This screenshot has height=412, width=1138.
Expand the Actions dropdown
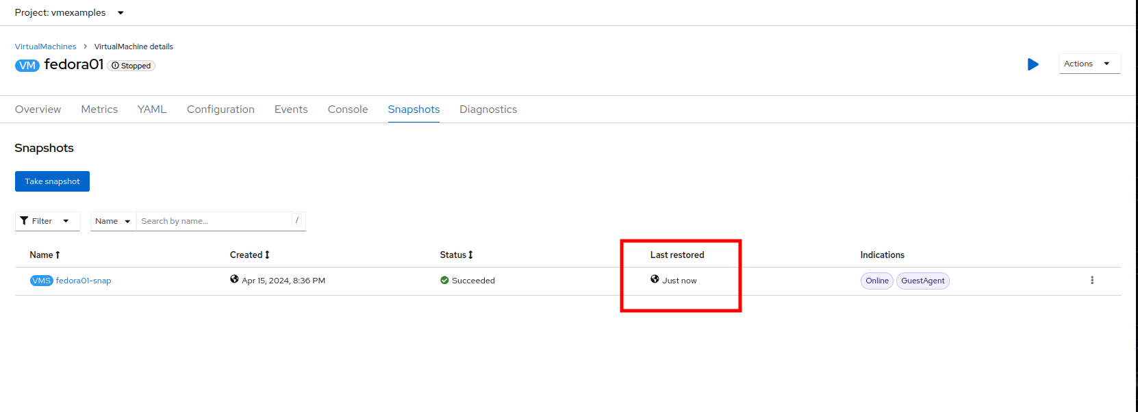1089,64
